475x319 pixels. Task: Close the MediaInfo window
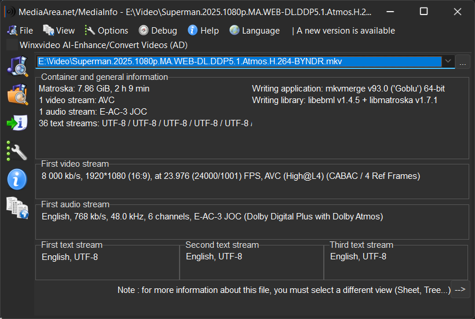[458, 12]
